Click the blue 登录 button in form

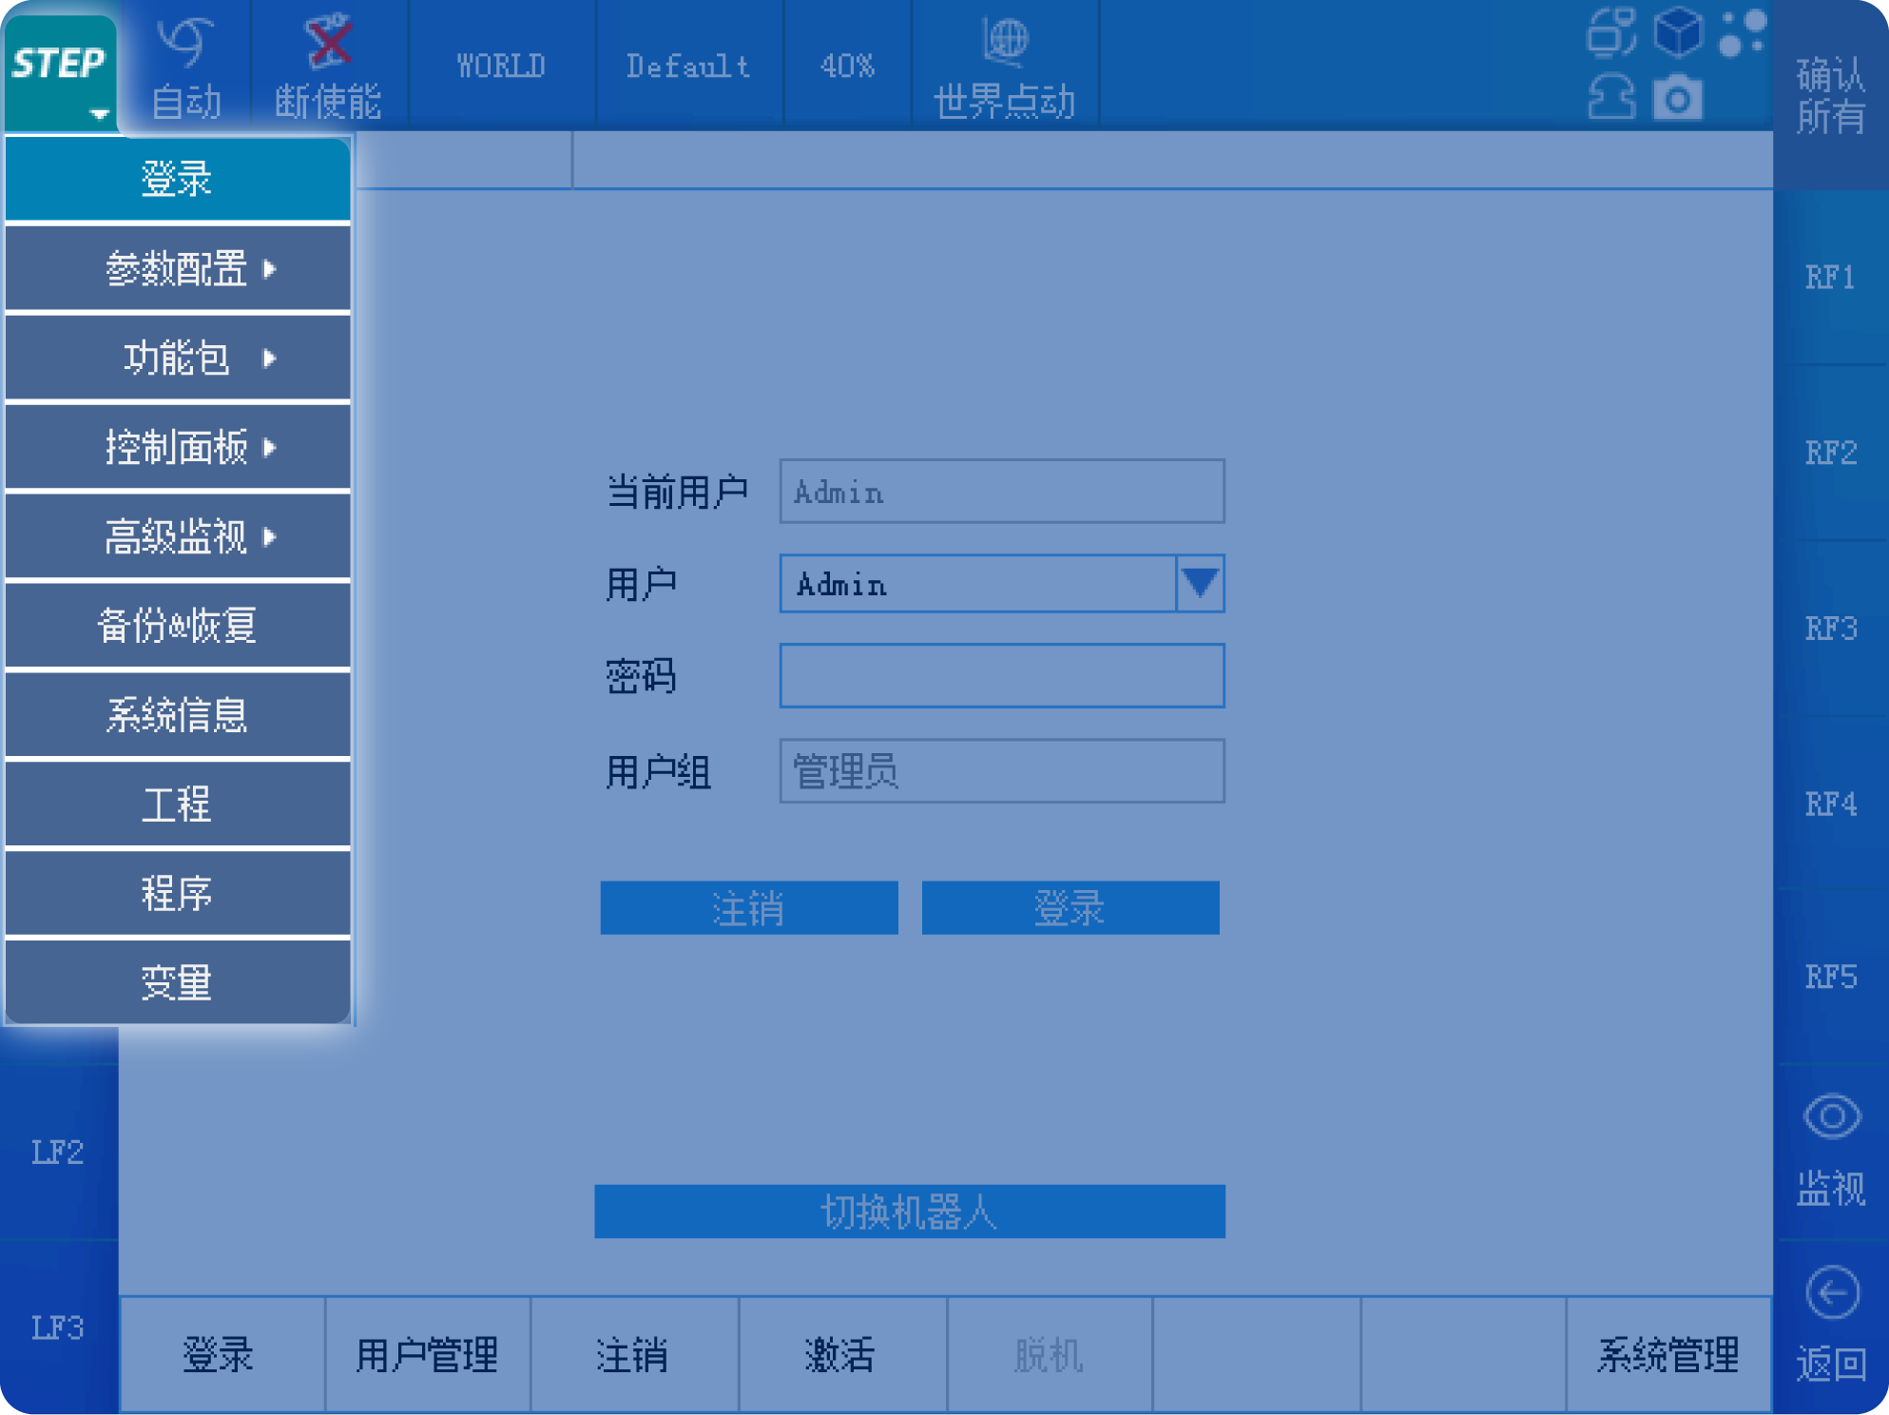coord(1070,908)
